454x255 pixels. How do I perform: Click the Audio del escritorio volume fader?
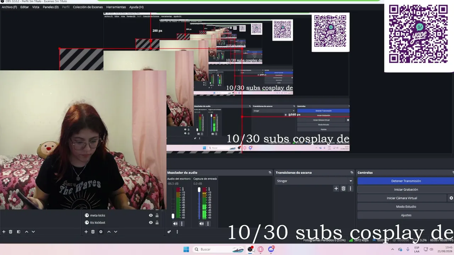tap(173, 216)
